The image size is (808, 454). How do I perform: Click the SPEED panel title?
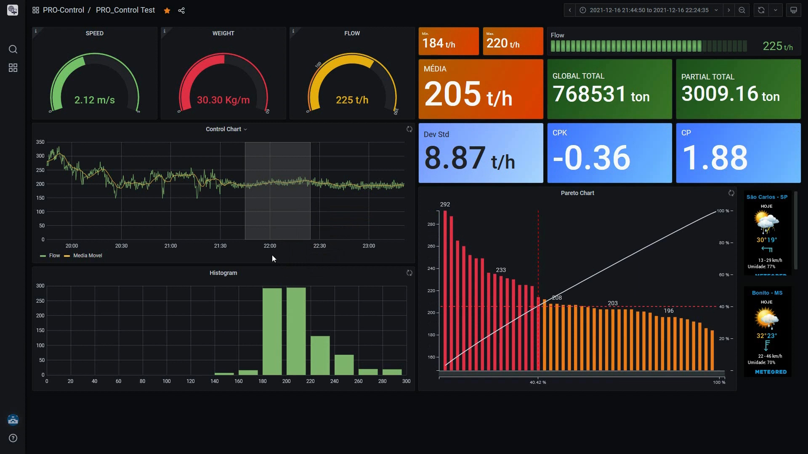(95, 33)
